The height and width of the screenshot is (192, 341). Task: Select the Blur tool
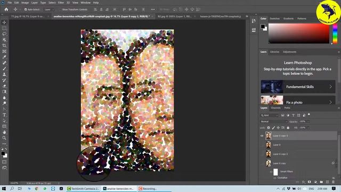pos(4,98)
